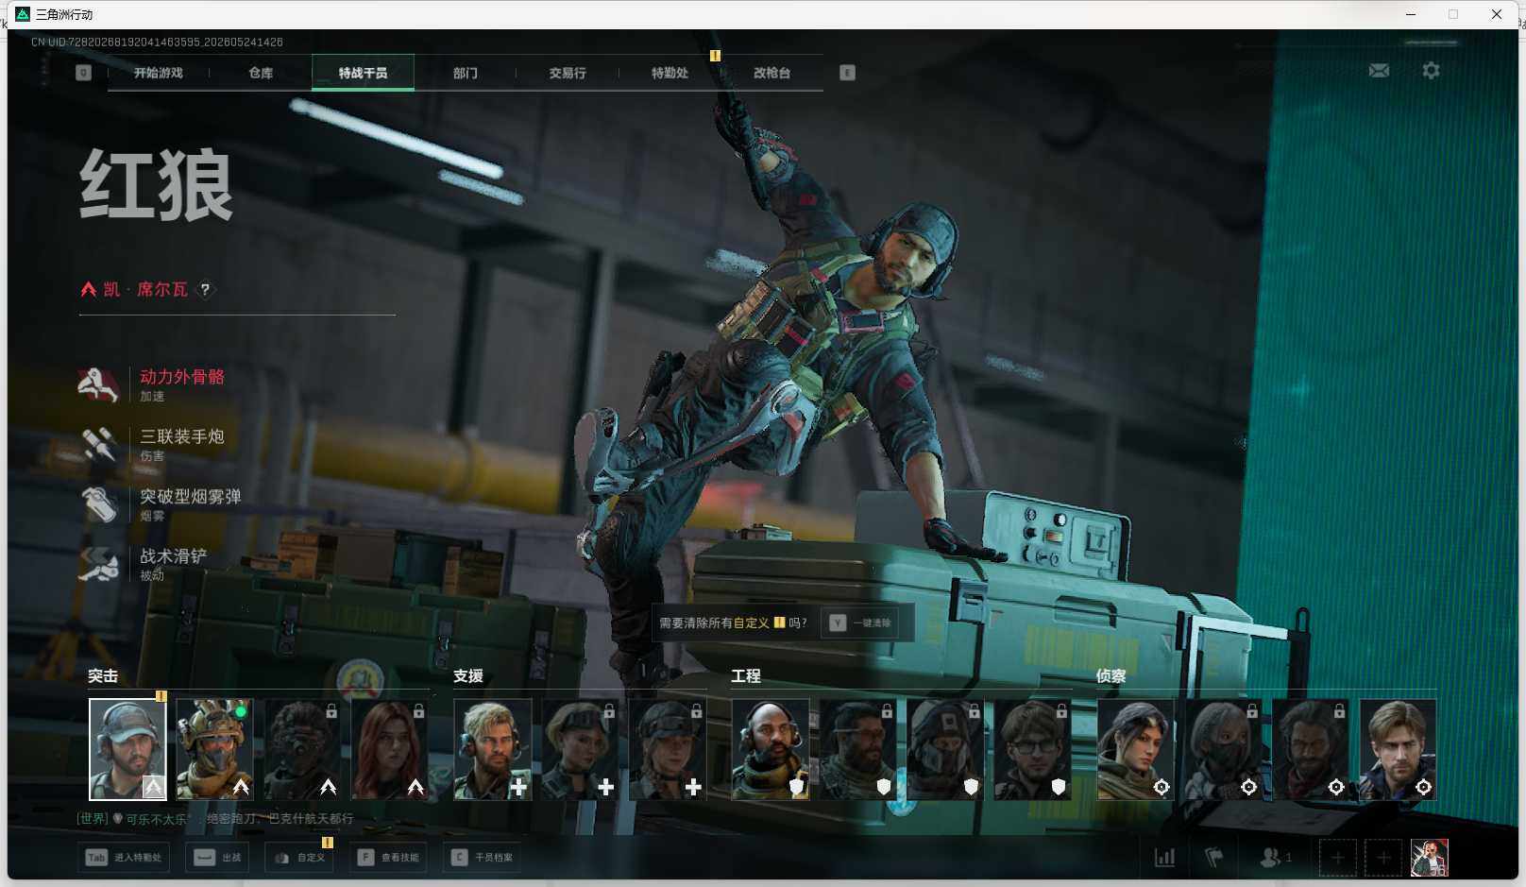Click the operator name 凯·席尔瓦
Image resolution: width=1526 pixels, height=887 pixels.
145,290
